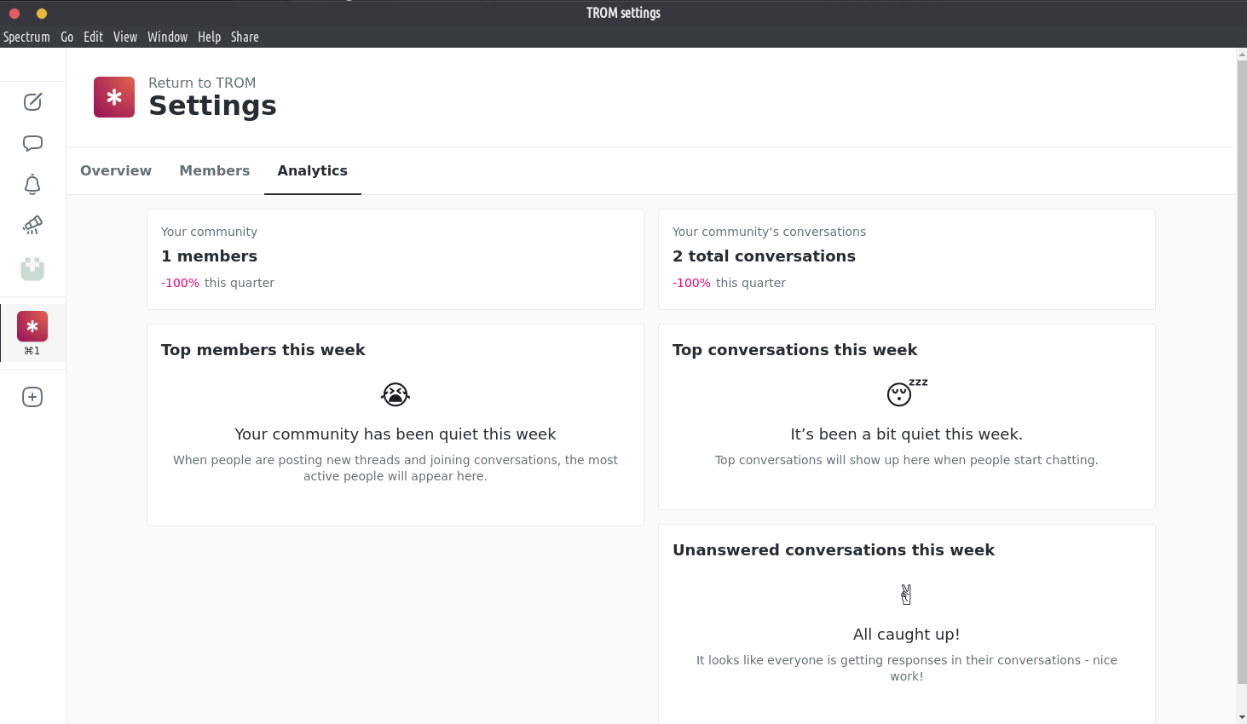Open the View menu
The image size is (1247, 724).
click(x=125, y=37)
